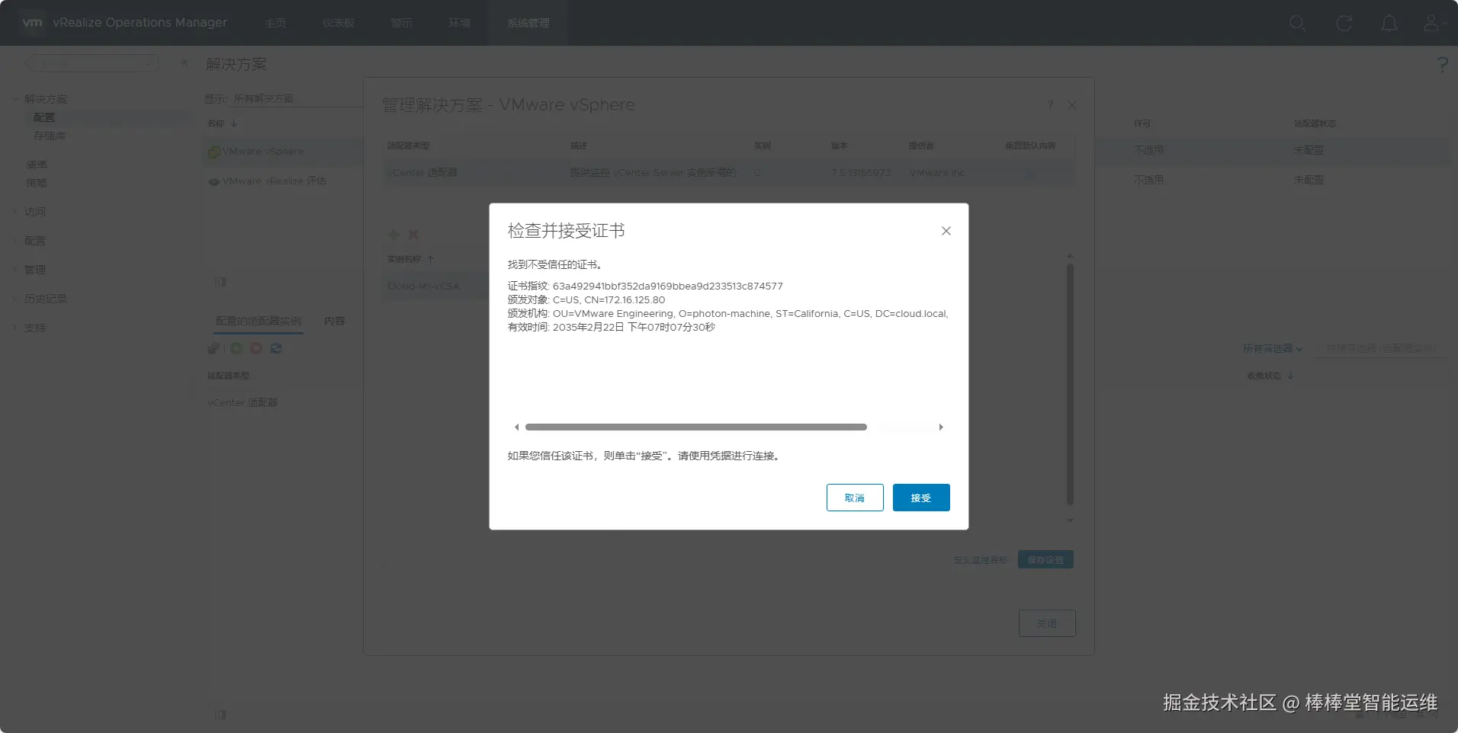This screenshot has width=1458, height=733.
Task: Switch to the 内容 tab
Action: (x=335, y=321)
